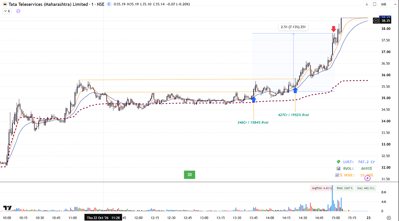Click the 427Cr / 1952% Rvol annotation
Viewport: 399px width, 221px height.
point(294,115)
